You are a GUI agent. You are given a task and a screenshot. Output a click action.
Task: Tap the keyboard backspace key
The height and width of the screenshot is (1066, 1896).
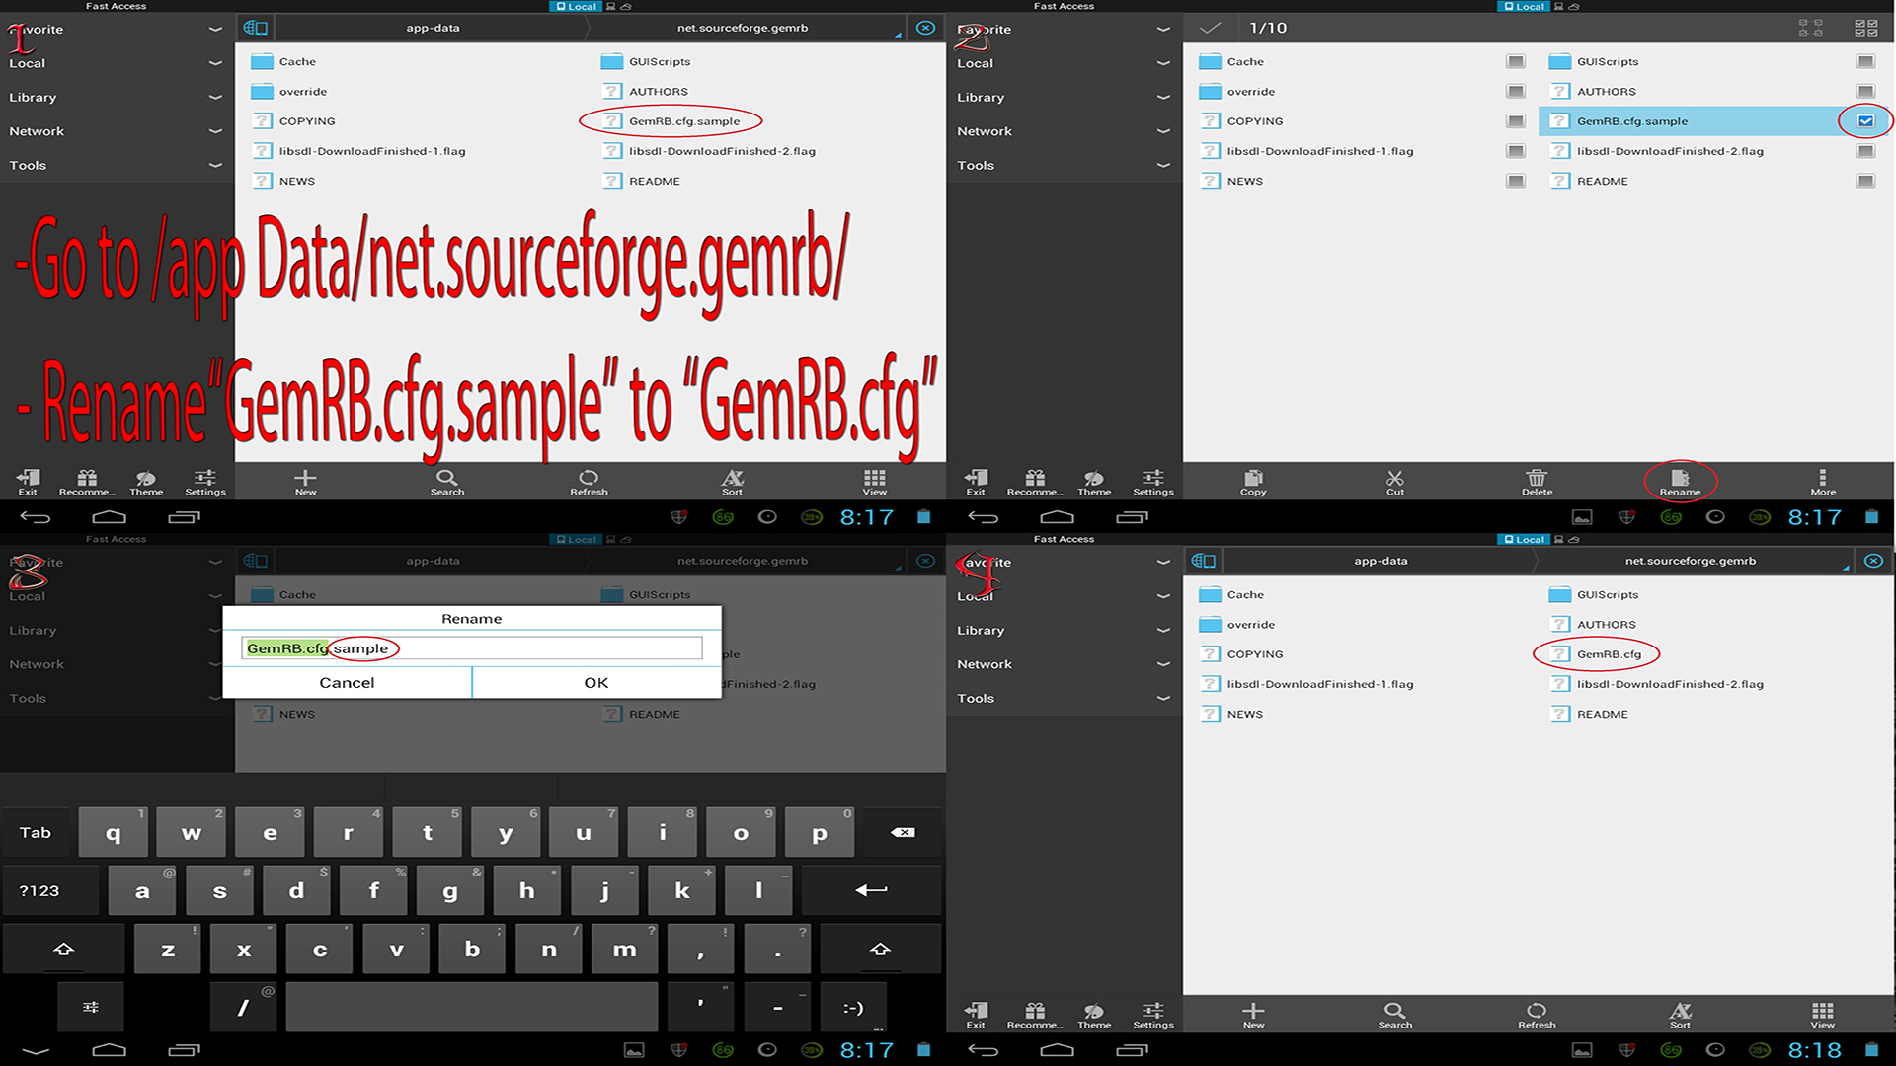903,833
